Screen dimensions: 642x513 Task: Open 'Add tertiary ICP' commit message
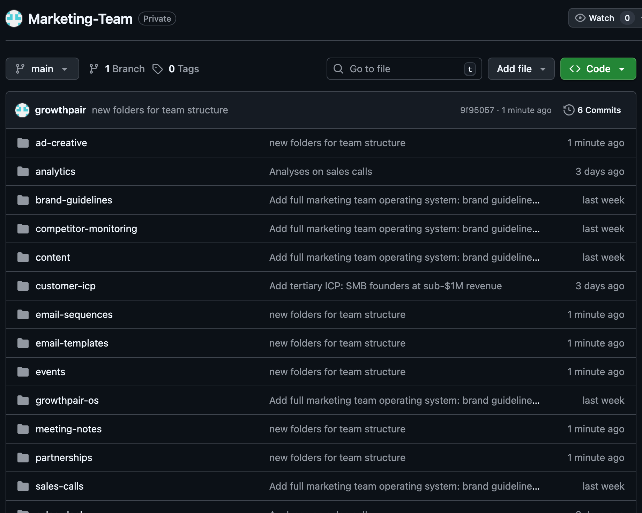coord(386,286)
